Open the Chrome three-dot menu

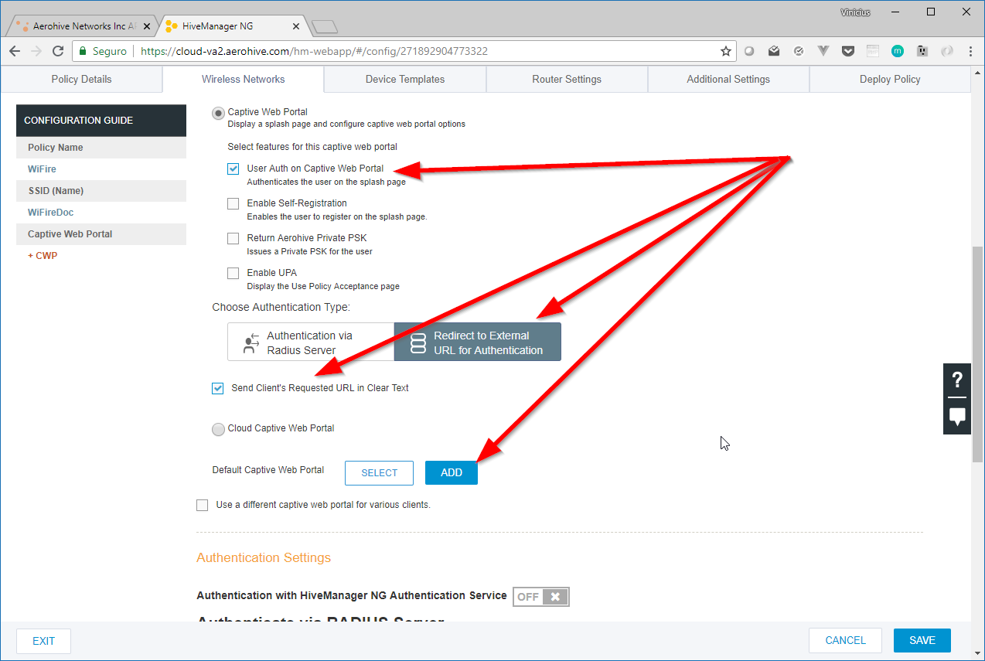[970, 51]
